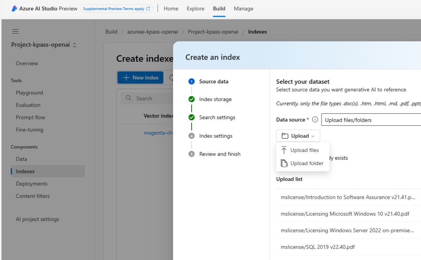Select Licensing Microsoft Windows 10 v21.40.pdf row
The image size is (421, 260).
pyautogui.click(x=349, y=214)
